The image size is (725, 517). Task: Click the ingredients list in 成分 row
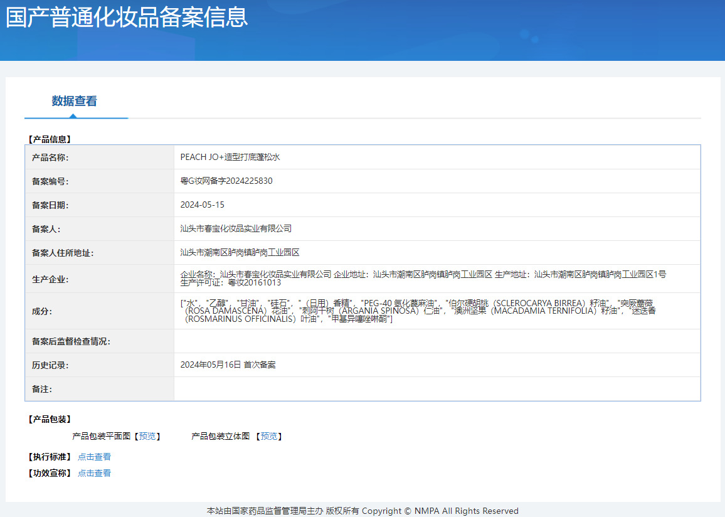(418, 311)
